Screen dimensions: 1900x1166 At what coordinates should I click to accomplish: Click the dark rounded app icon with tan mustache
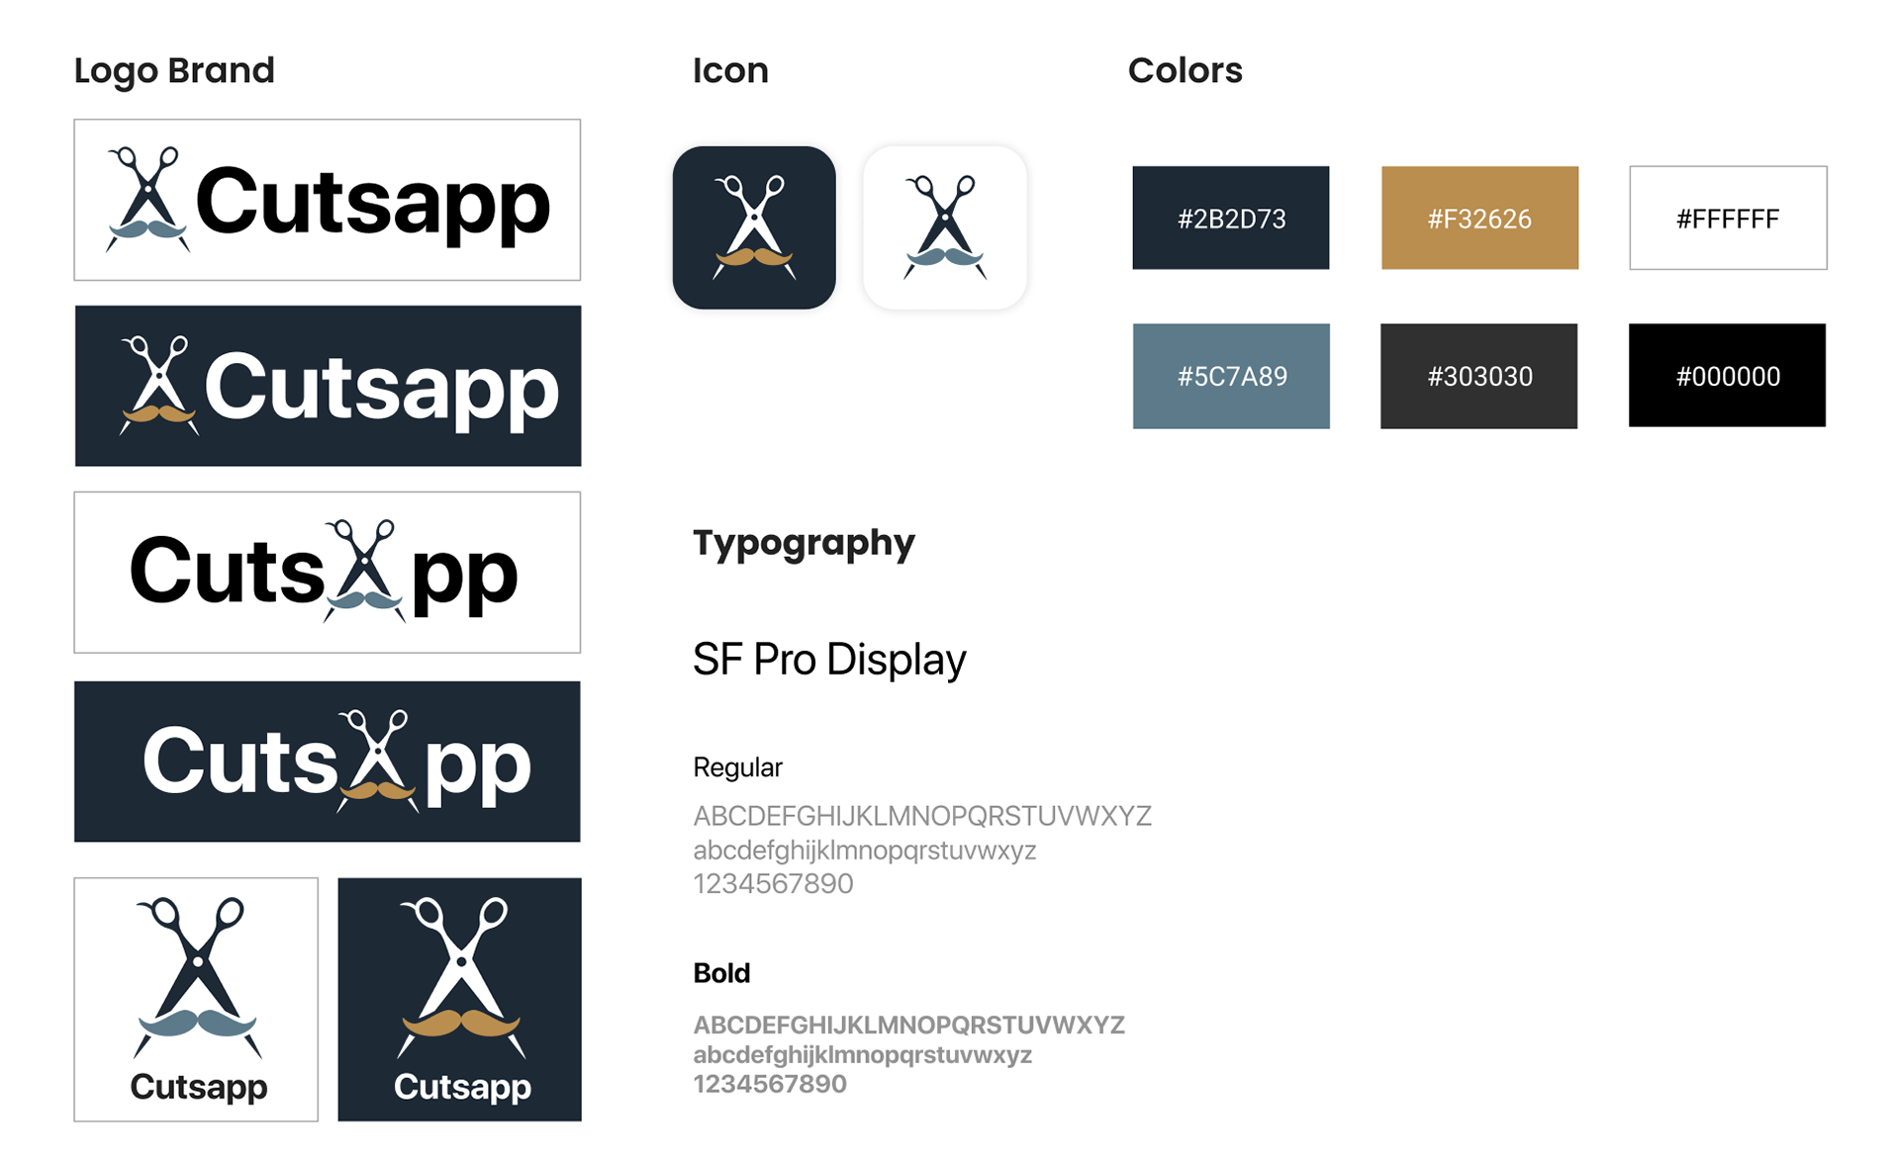point(754,227)
